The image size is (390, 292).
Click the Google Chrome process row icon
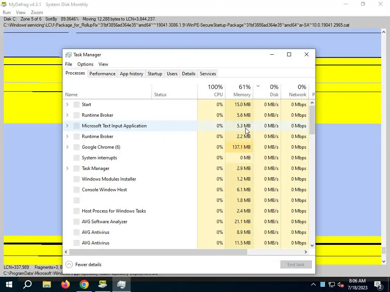pyautogui.click(x=76, y=147)
